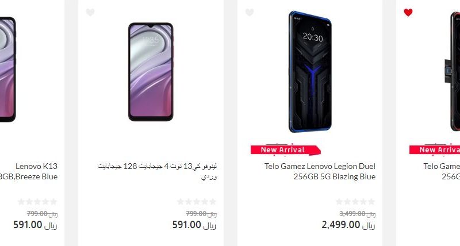Image resolution: width=460 pixels, height=246 pixels.
Task: Click New Arrival badge on rightmost product
Action: tap(435, 150)
